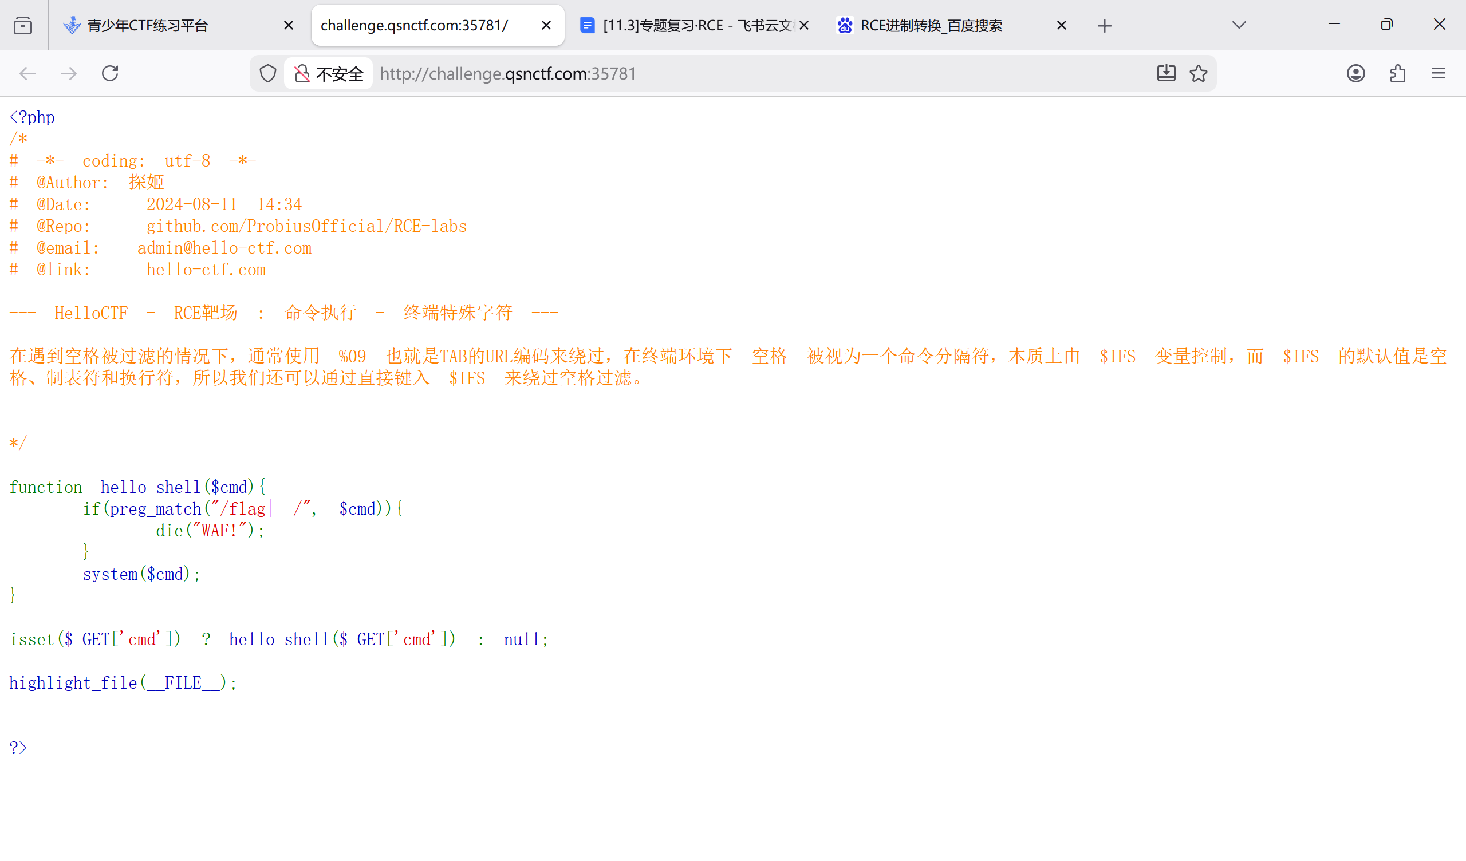Save page to Pocket download icon
The height and width of the screenshot is (861, 1466).
[x=1166, y=73]
